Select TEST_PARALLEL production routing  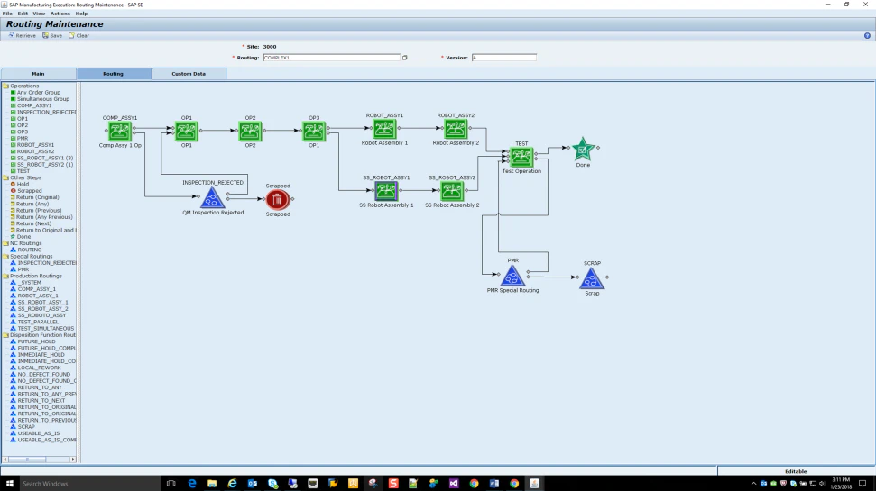(38, 322)
